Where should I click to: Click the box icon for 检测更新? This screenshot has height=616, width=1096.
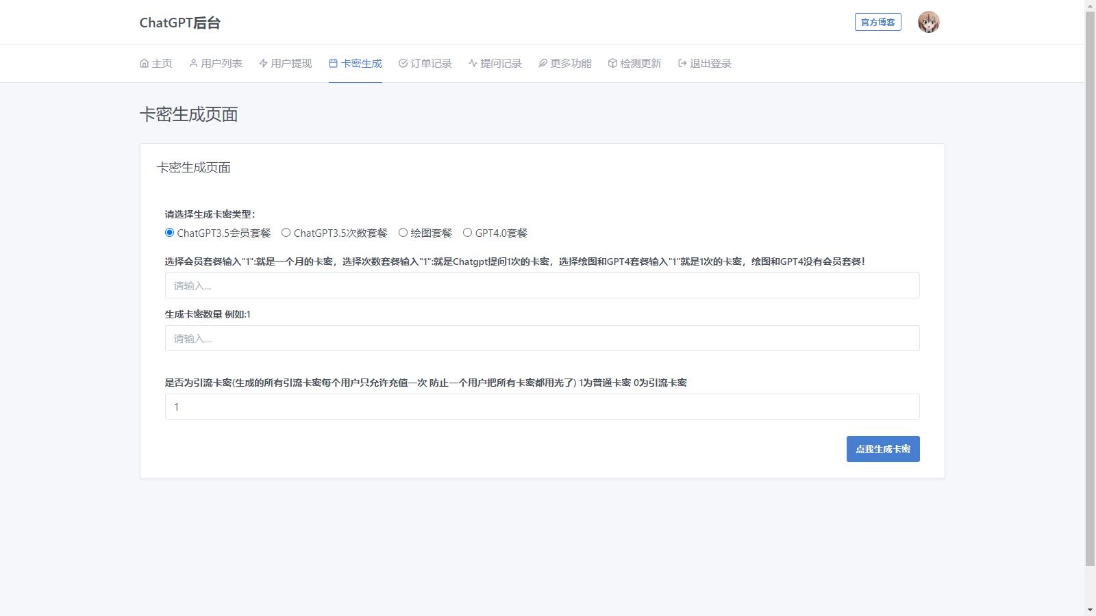click(612, 64)
